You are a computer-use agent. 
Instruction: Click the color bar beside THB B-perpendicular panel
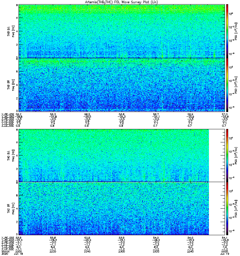tap(227, 31)
